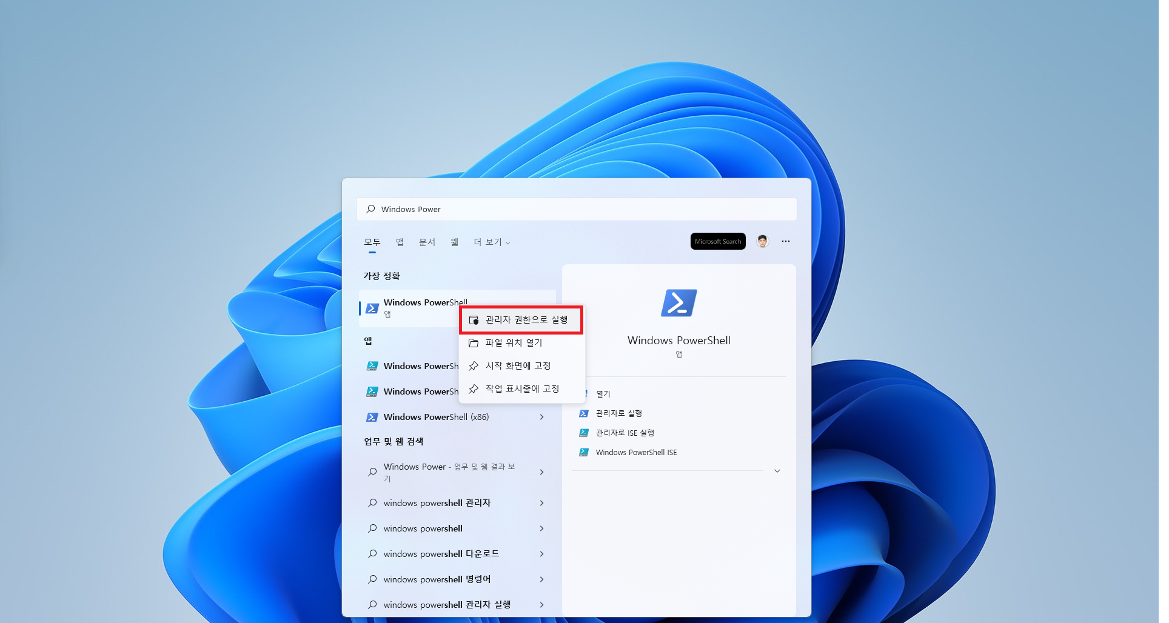
Task: Switch to the 웹 tab
Action: (455, 242)
